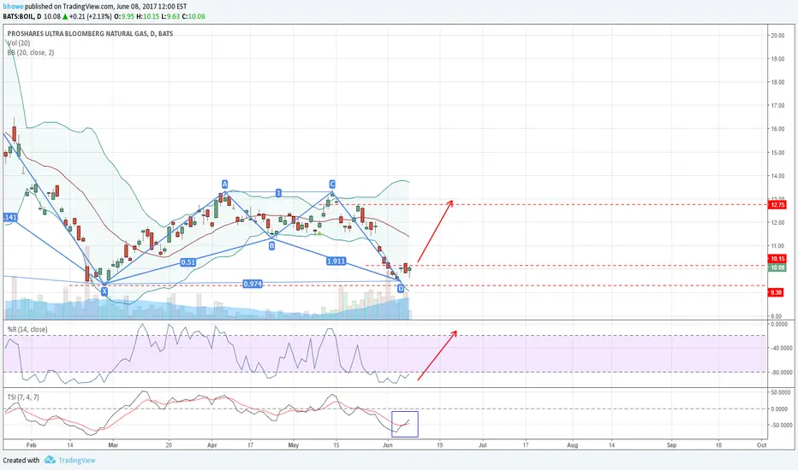Click the pattern point label D
This screenshot has width=798, height=470.
pos(401,289)
